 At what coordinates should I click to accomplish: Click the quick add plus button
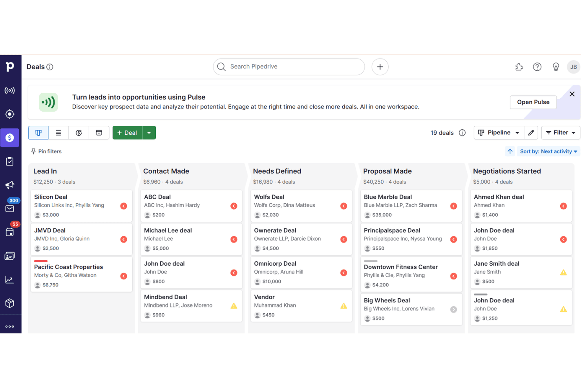pyautogui.click(x=380, y=67)
